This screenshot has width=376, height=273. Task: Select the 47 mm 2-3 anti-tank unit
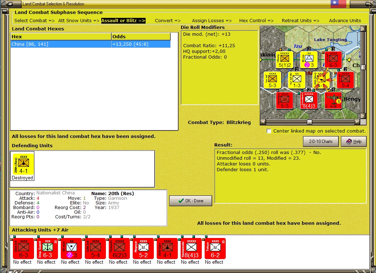(x=72, y=248)
